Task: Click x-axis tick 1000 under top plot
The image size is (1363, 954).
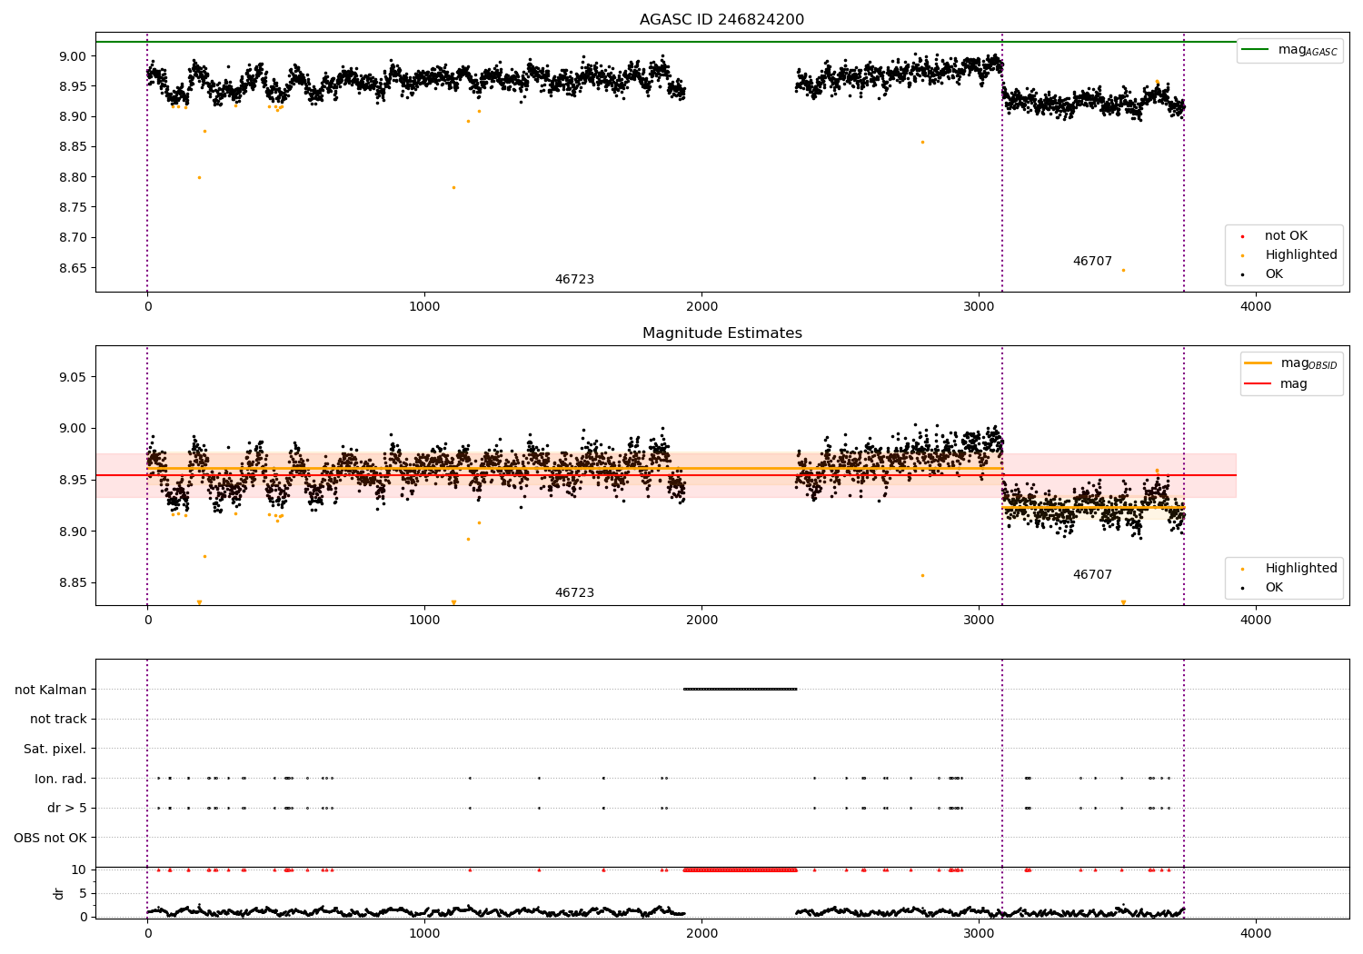Action: tap(424, 307)
